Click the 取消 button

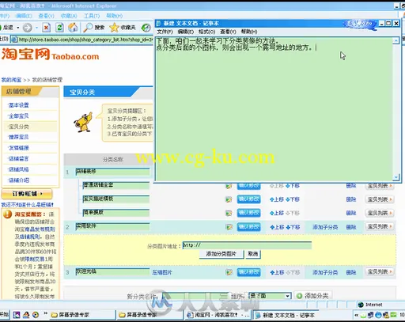click(253, 254)
